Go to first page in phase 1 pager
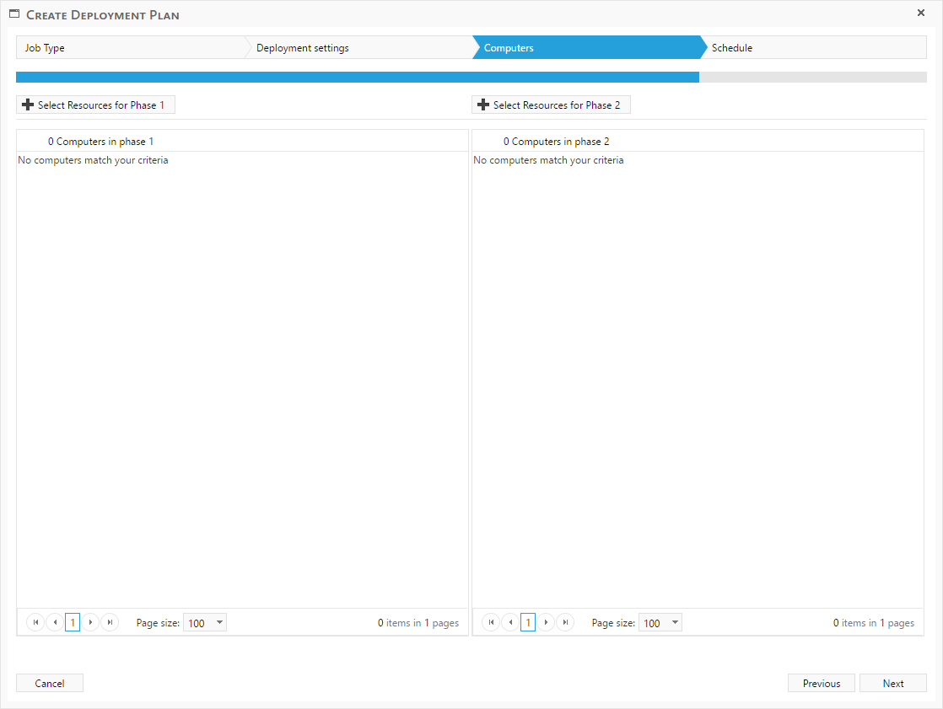 click(35, 623)
